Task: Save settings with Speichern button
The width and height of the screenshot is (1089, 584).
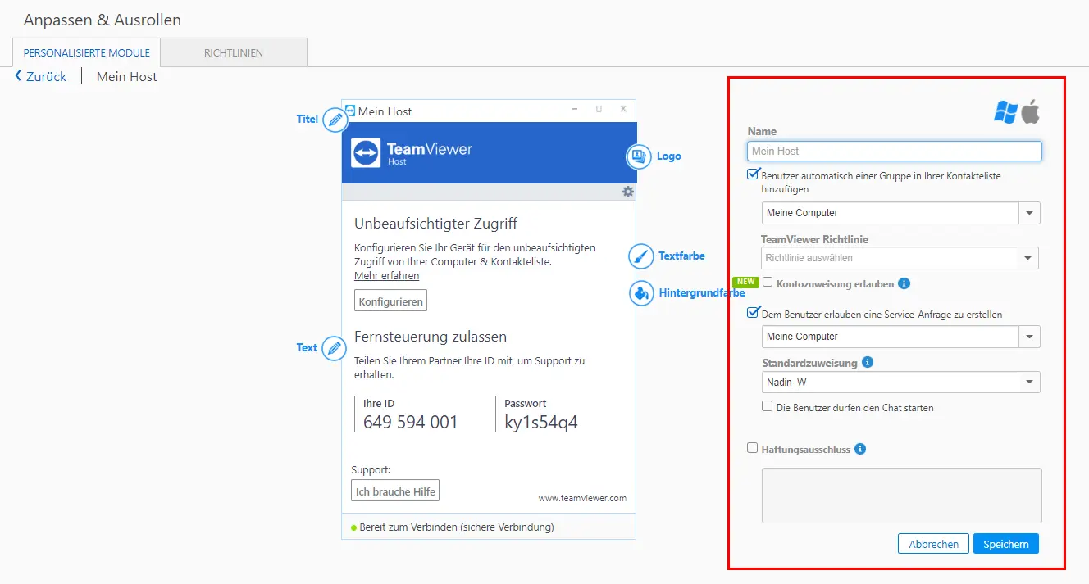Action: click(1006, 544)
